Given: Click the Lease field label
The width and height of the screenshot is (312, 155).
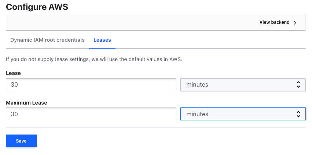Looking at the screenshot, I should coord(13,73).
